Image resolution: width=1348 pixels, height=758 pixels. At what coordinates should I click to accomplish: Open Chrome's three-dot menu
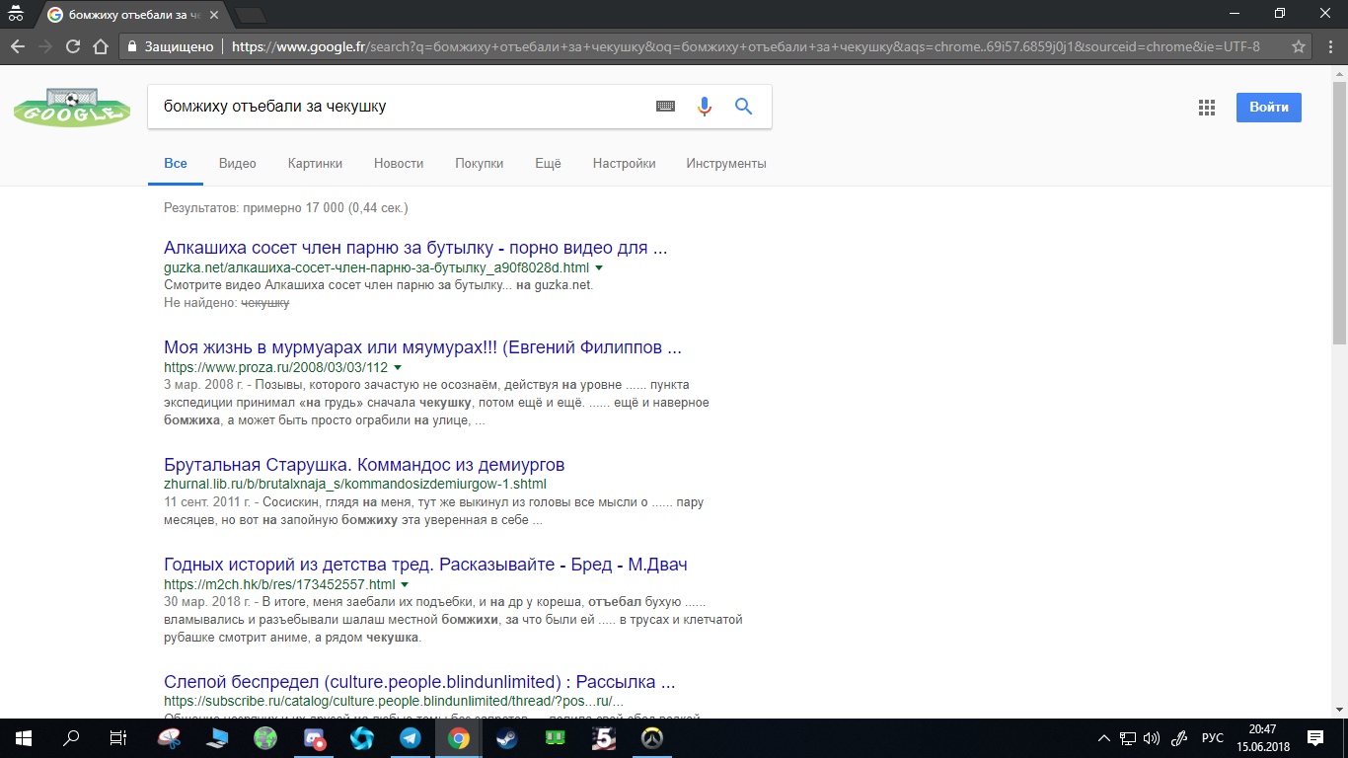[1327, 46]
